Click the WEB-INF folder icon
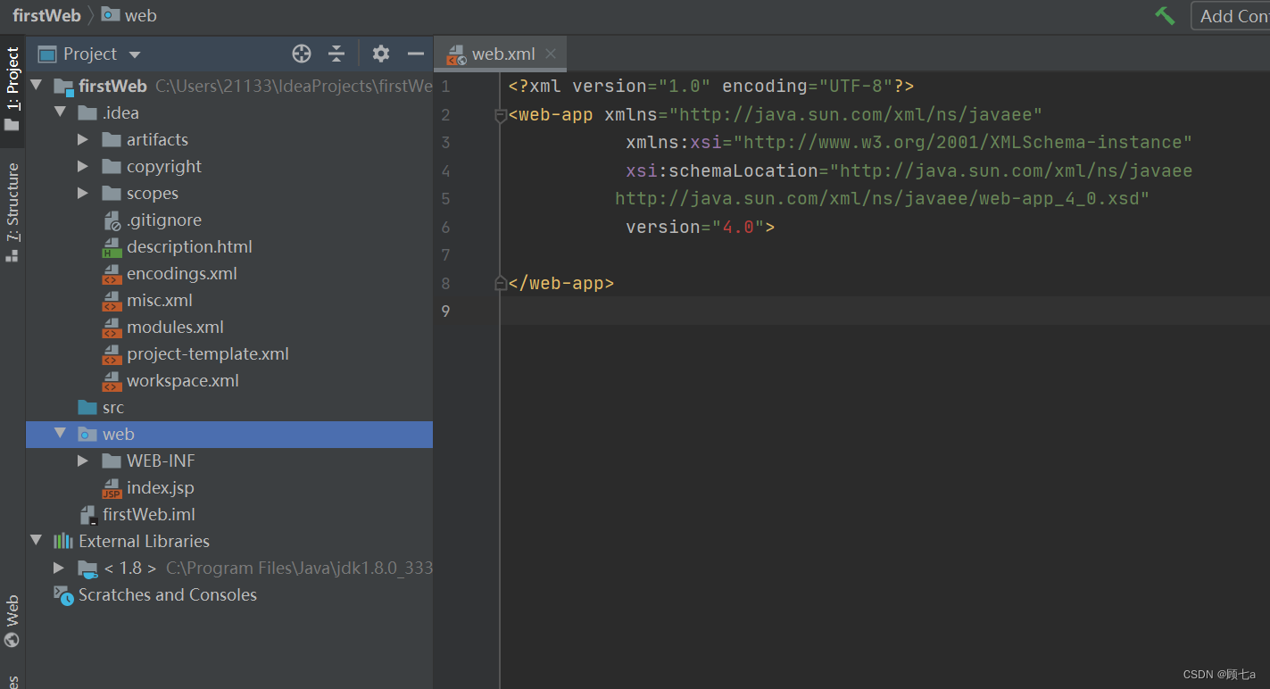Image resolution: width=1270 pixels, height=689 pixels. (x=112, y=461)
